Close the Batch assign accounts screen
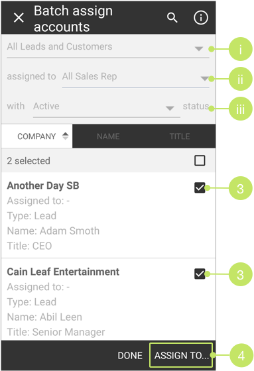Image resolution: width=254 pixels, height=371 pixels. pyautogui.click(x=19, y=18)
